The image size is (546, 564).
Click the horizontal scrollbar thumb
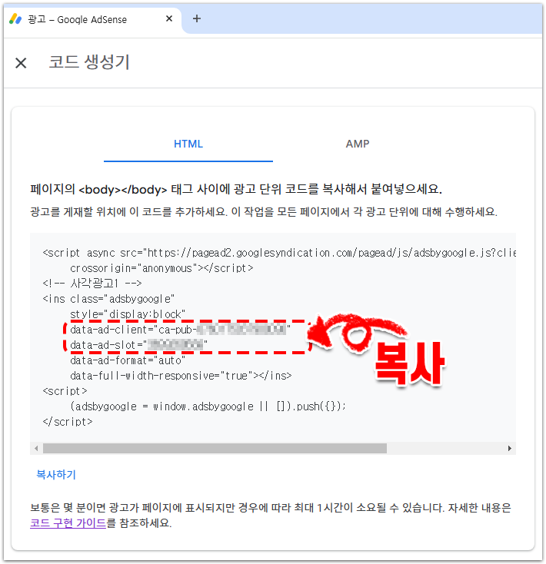point(215,448)
